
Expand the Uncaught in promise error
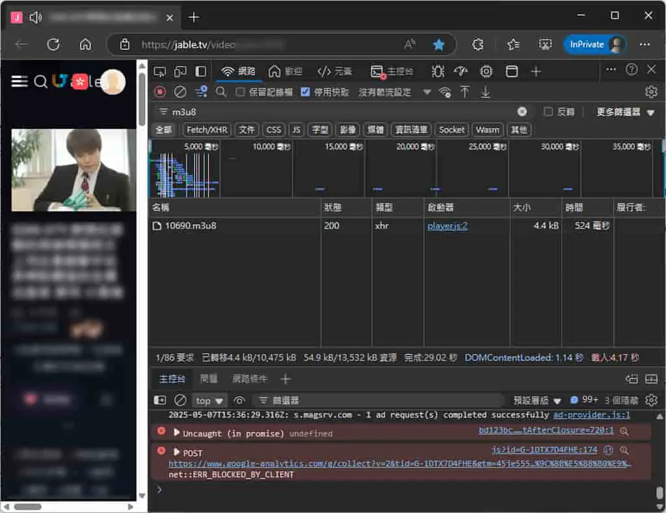coord(177,433)
